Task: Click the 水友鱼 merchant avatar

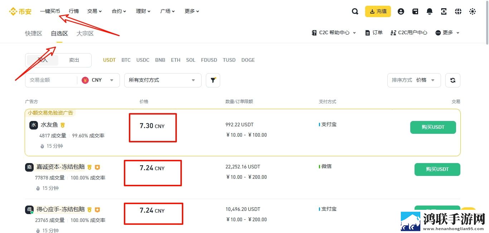Action: pyautogui.click(x=34, y=125)
